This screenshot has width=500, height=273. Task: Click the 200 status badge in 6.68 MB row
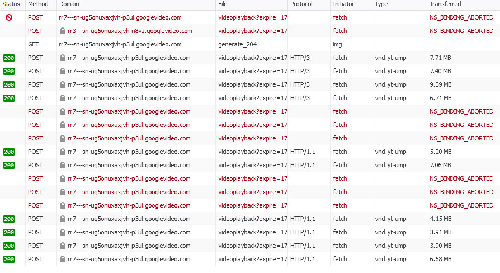pyautogui.click(x=9, y=259)
